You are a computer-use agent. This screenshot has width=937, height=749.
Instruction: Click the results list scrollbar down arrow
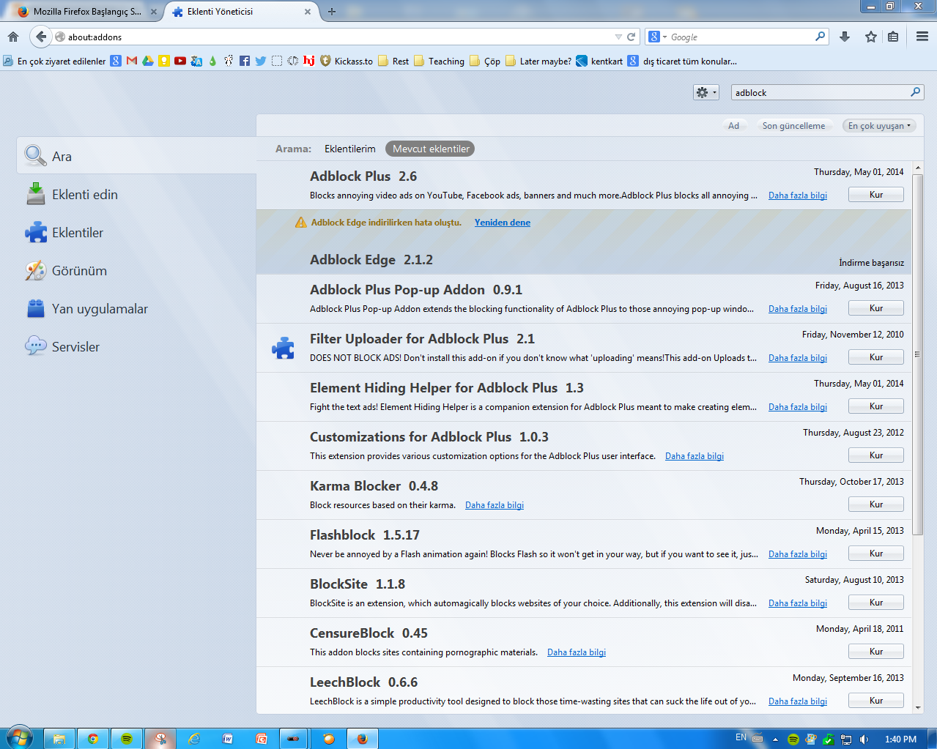[x=918, y=707]
